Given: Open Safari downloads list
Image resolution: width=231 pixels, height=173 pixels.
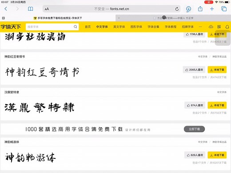Looking at the screenshot, I should pos(188,9).
